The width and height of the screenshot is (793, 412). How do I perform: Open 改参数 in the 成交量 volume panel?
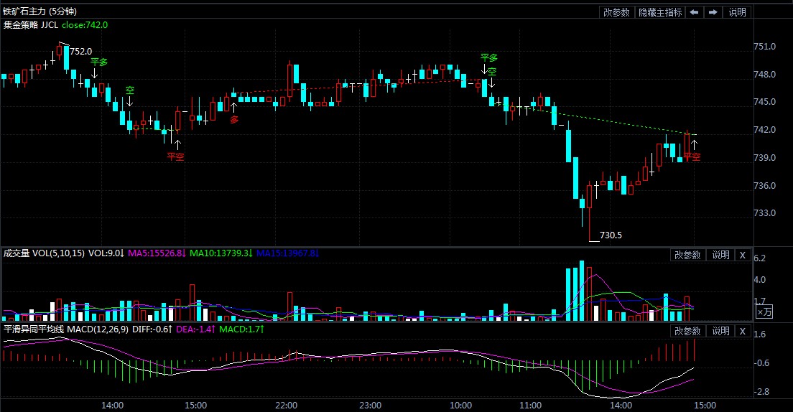coord(688,256)
